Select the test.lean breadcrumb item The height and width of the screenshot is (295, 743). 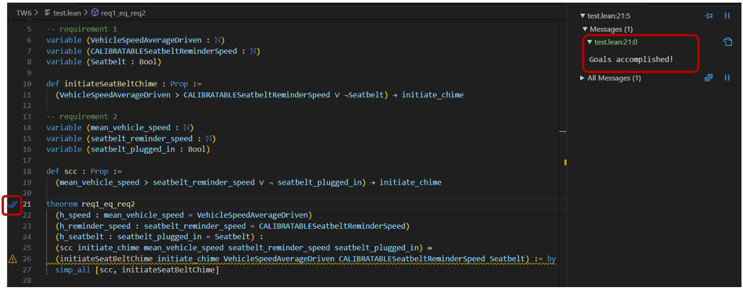(x=66, y=13)
